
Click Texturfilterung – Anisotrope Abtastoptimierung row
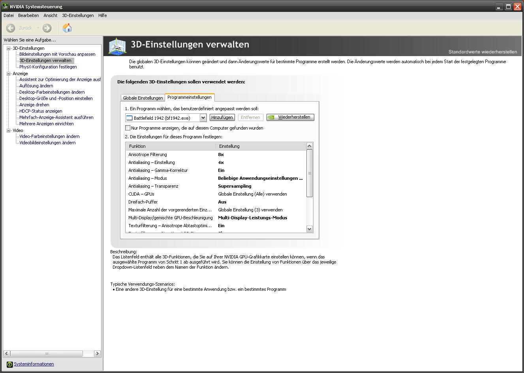216,226
